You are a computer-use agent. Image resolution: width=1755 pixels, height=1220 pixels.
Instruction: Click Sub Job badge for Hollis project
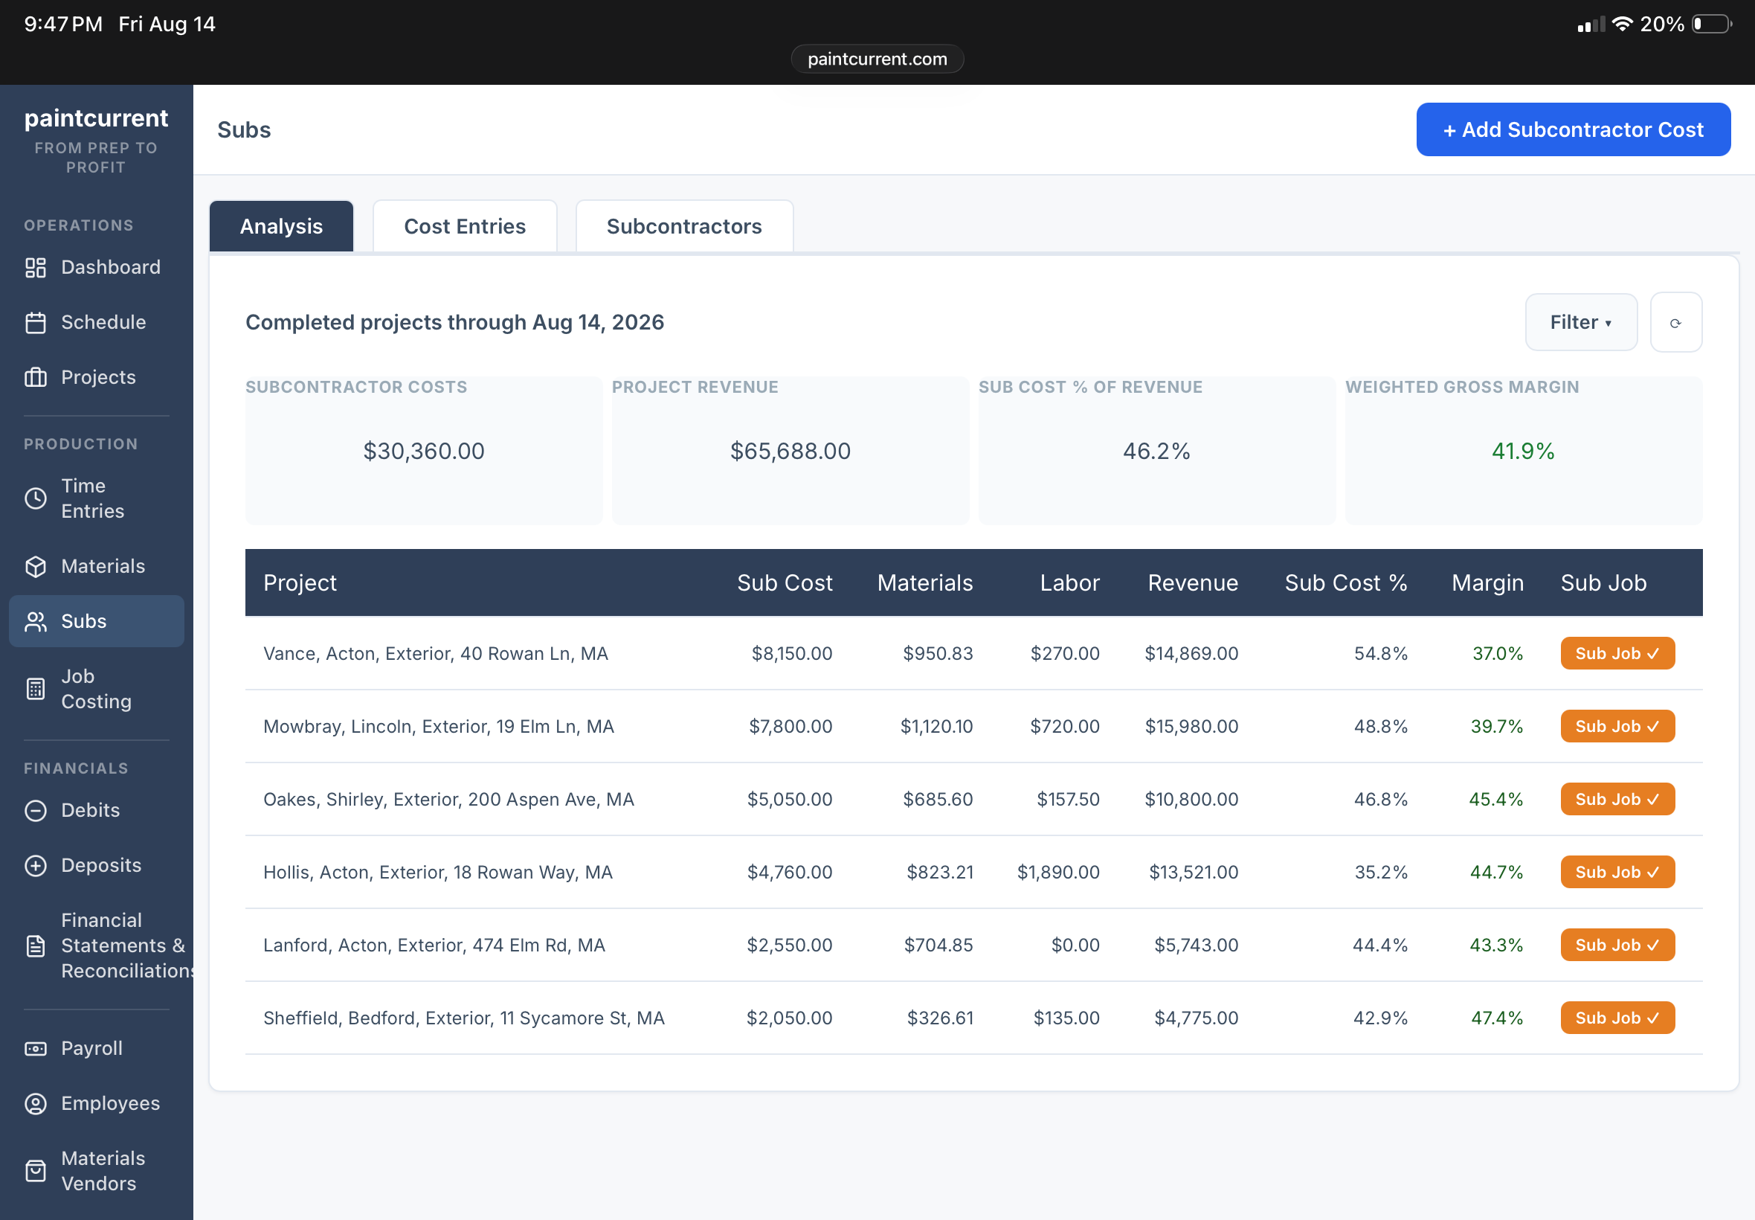1617,872
